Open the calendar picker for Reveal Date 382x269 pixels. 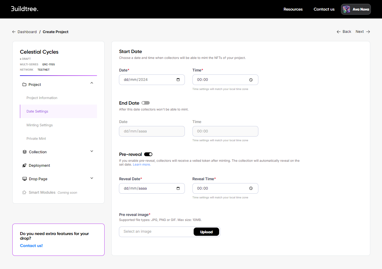click(x=178, y=188)
